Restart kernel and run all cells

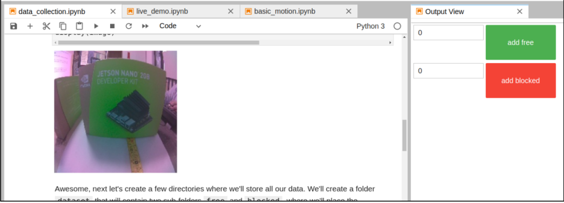pyautogui.click(x=145, y=26)
